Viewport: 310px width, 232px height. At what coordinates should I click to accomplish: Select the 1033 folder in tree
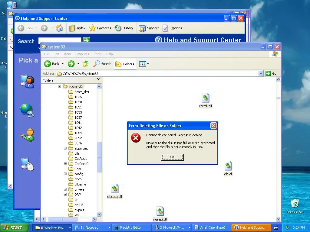[75, 112]
